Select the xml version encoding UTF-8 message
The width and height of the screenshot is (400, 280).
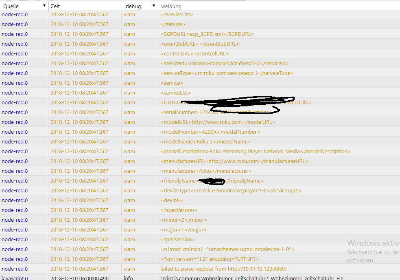pyautogui.click(x=210, y=259)
